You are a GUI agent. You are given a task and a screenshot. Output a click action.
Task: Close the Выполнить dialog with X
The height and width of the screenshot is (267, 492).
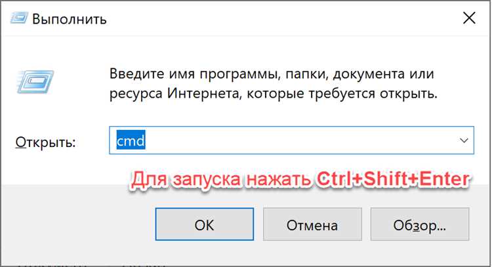click(468, 18)
